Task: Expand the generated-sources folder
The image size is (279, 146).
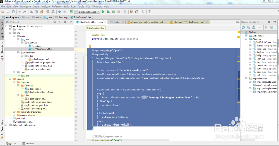Action: tap(14, 112)
